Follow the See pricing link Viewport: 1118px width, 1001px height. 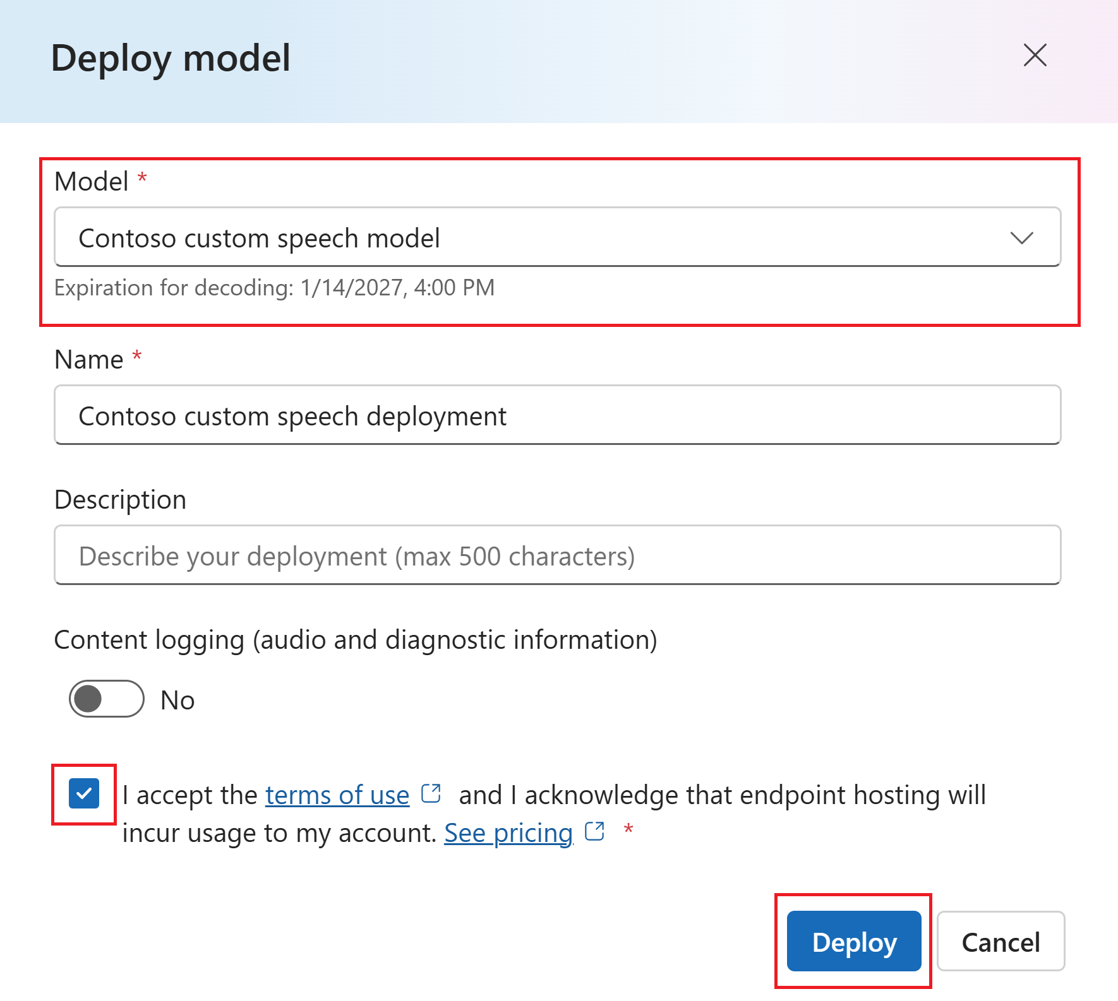click(508, 833)
